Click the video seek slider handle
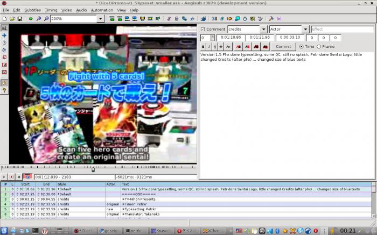The height and width of the screenshot is (235, 377). 93,169
